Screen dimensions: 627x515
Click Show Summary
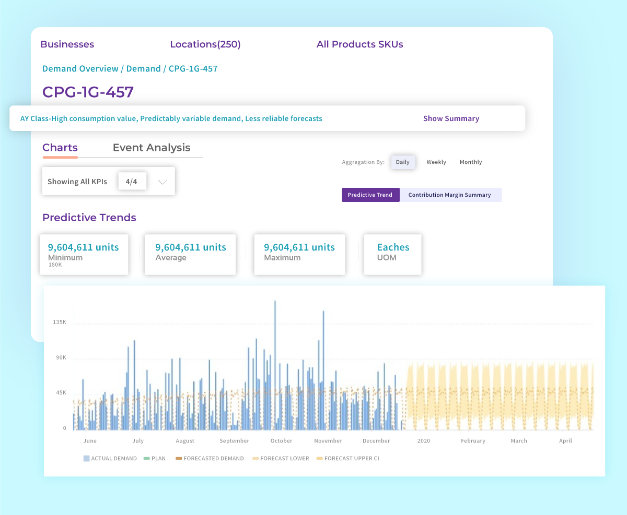coord(451,118)
